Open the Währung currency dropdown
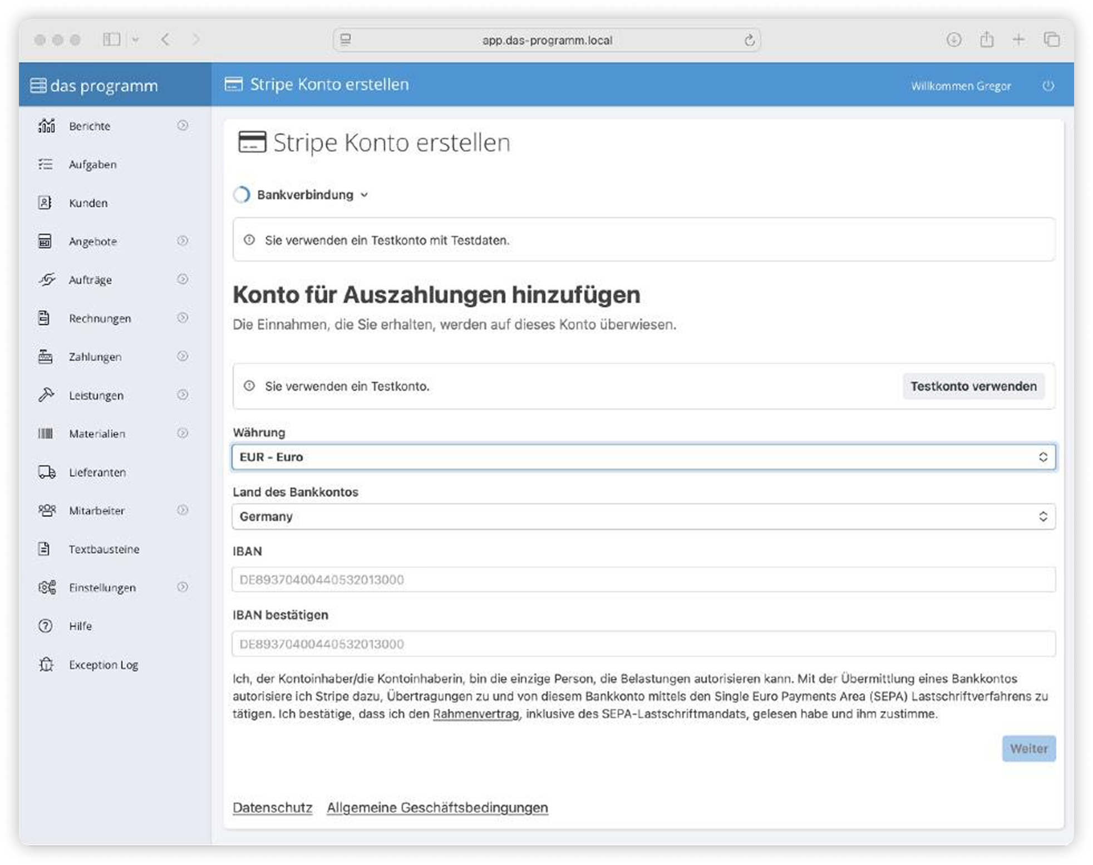1093x865 pixels. 643,457
